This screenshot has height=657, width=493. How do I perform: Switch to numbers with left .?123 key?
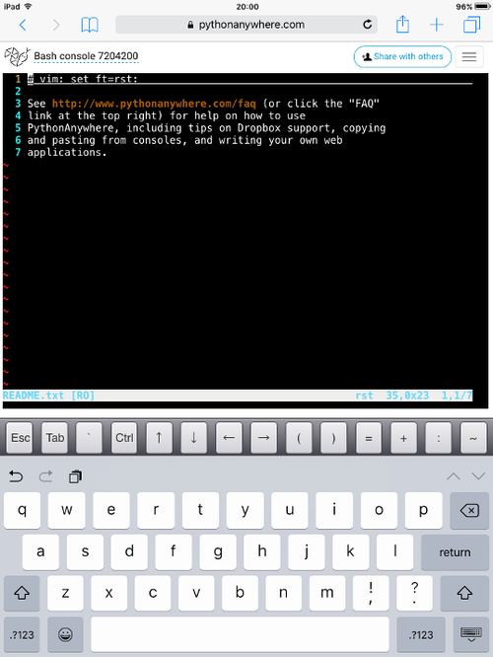coord(22,634)
